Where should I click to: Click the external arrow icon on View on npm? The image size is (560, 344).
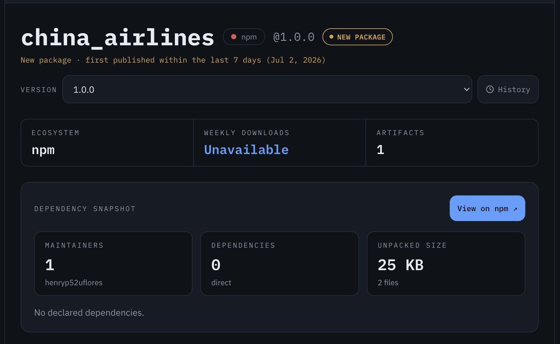(x=515, y=209)
